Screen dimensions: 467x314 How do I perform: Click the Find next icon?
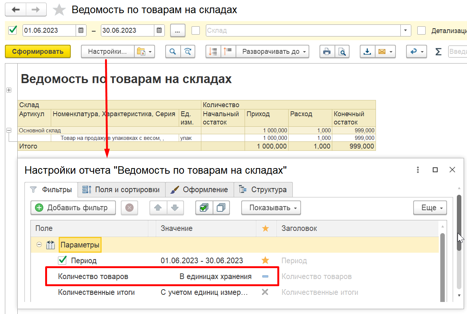point(188,52)
